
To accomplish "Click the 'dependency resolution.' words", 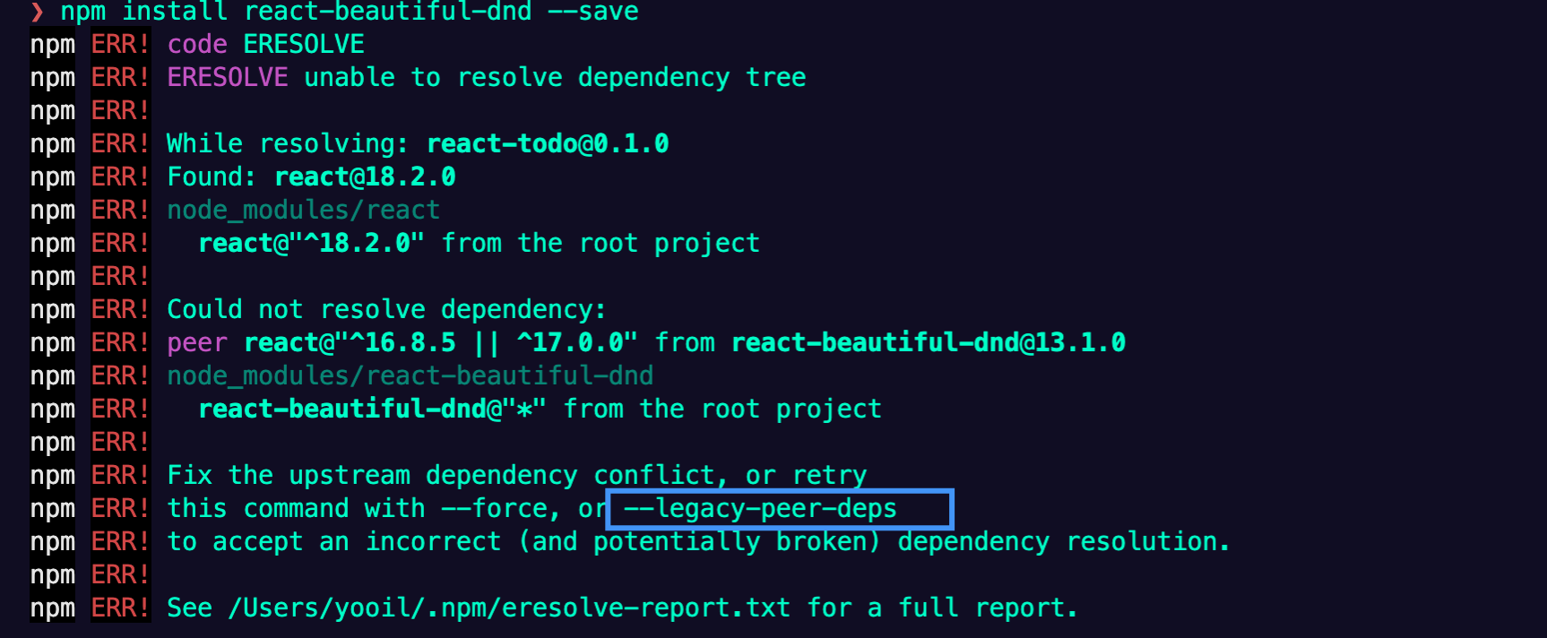I will (x=1064, y=541).
